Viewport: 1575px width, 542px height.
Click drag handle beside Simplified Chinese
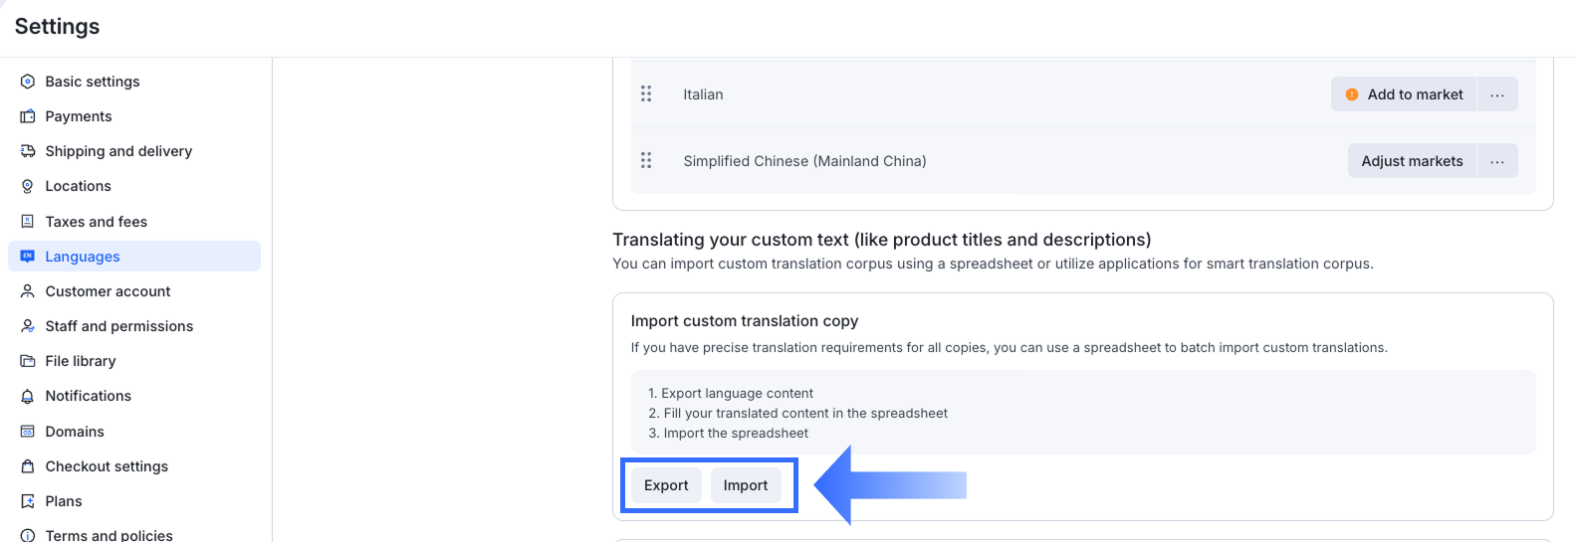coord(646,160)
